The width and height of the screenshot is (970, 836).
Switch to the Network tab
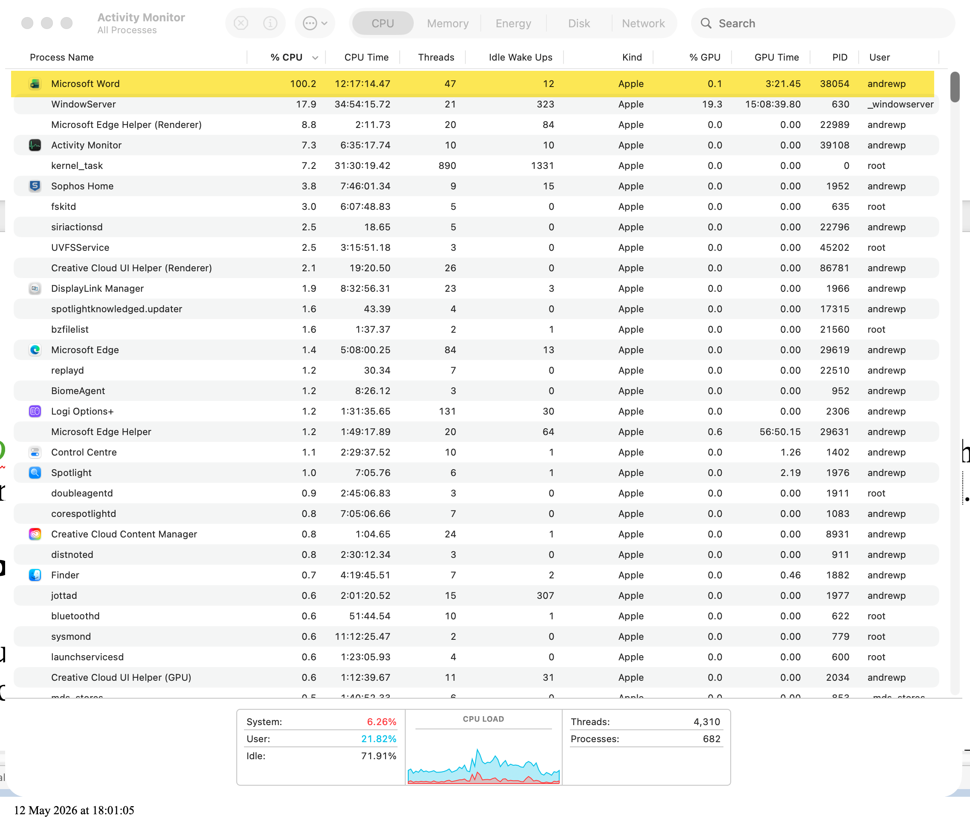tap(643, 23)
